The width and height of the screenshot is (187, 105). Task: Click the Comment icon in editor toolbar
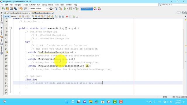74,17
